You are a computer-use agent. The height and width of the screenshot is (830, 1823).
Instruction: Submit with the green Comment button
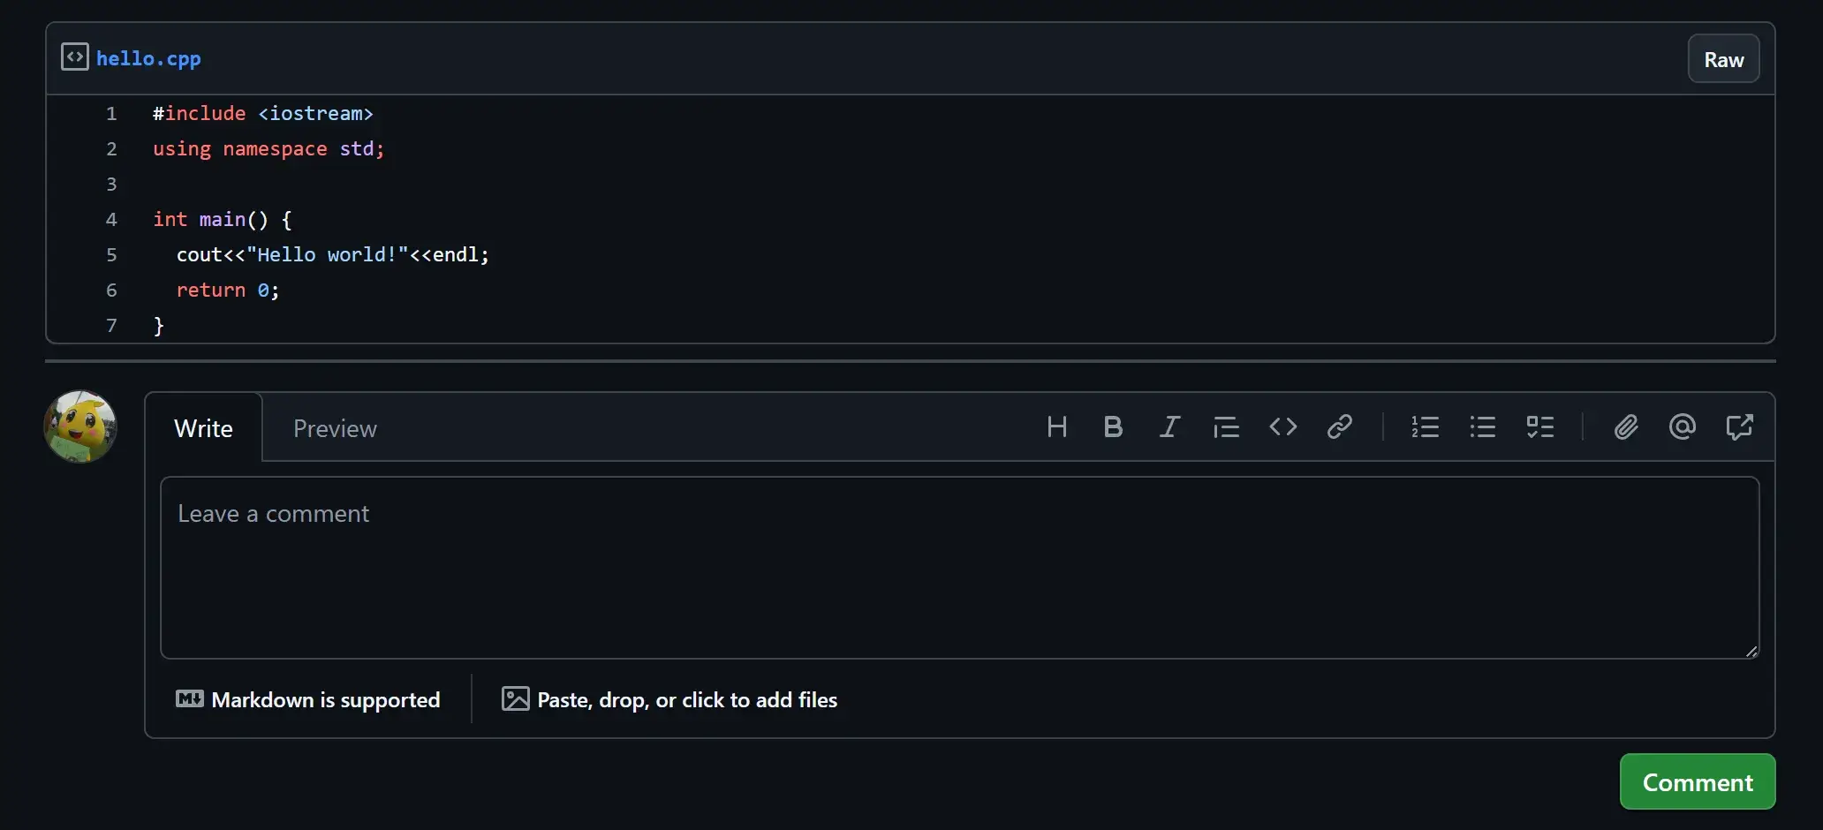(x=1697, y=782)
